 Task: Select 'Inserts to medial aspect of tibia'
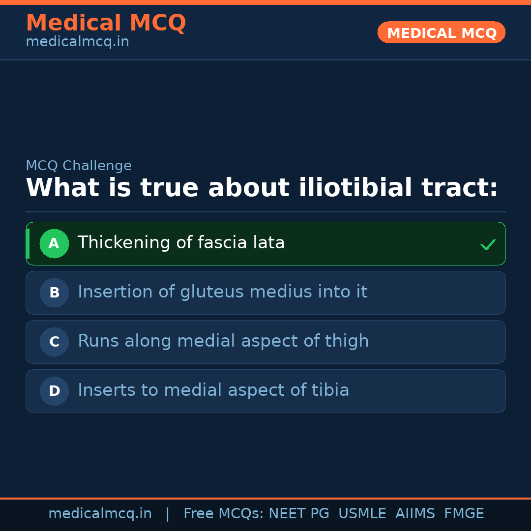213,390
